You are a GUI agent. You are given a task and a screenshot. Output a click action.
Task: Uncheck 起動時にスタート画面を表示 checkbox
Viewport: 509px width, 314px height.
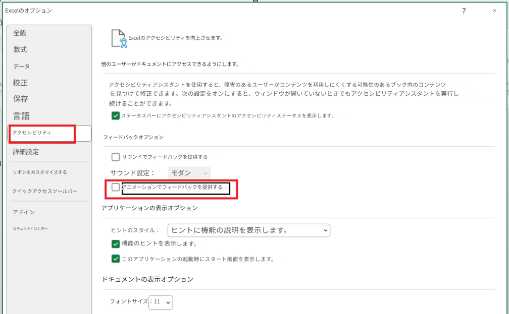pos(115,259)
